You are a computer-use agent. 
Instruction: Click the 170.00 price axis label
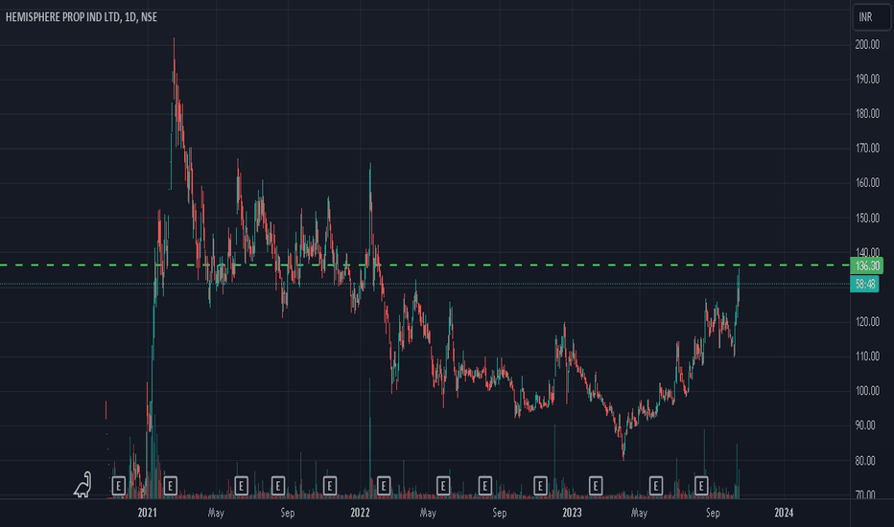coord(867,149)
